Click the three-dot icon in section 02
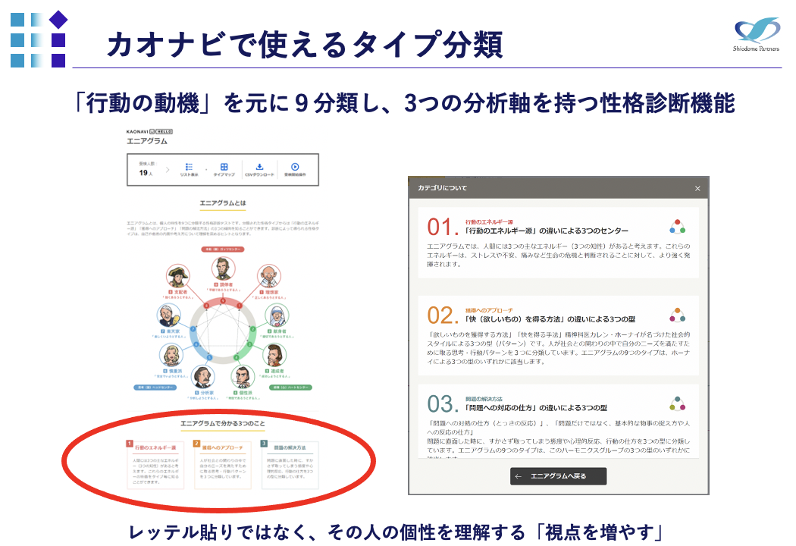Image resolution: width=796 pixels, height=546 pixels. coord(677,315)
